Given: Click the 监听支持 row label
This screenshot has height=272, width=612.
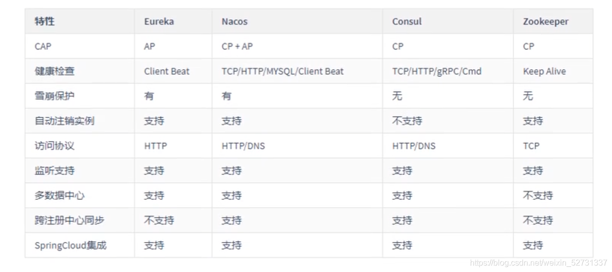Looking at the screenshot, I should click(55, 170).
